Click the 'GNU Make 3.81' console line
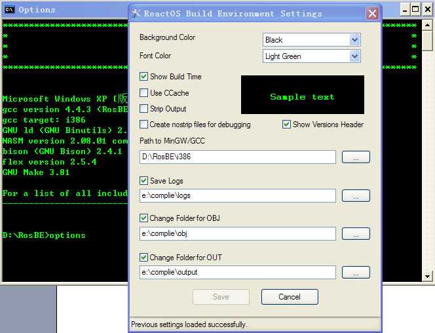 36,172
